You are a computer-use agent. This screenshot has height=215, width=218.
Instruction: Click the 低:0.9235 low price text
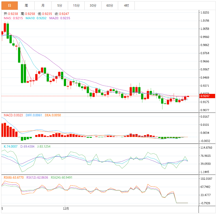[45, 14]
